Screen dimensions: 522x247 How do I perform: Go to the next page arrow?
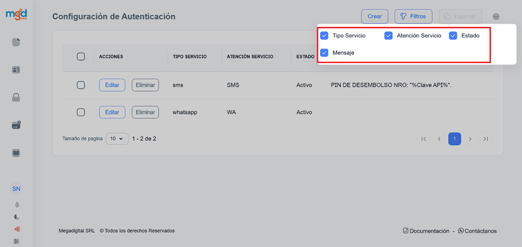[x=470, y=139]
